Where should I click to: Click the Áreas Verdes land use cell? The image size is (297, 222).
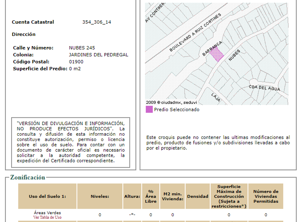pyautogui.click(x=47, y=213)
